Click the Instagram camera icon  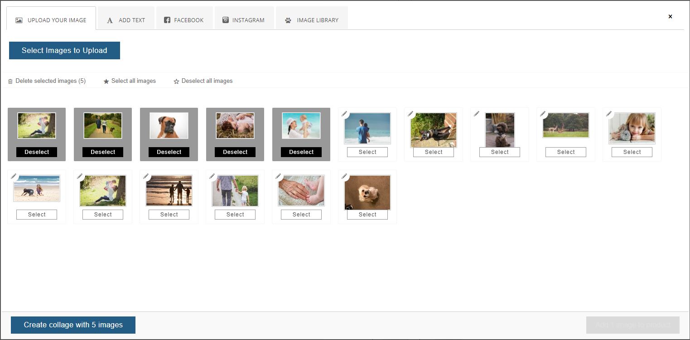click(x=225, y=20)
